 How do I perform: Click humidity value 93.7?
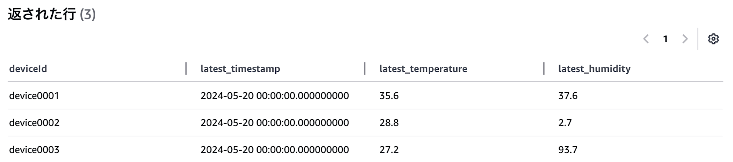click(x=568, y=150)
